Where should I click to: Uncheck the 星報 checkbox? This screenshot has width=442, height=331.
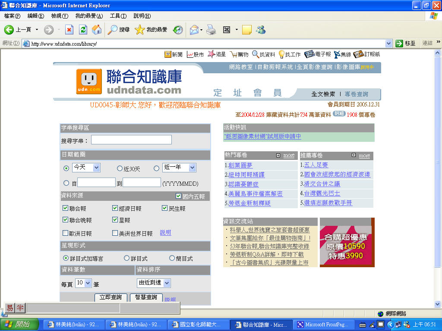115,219
